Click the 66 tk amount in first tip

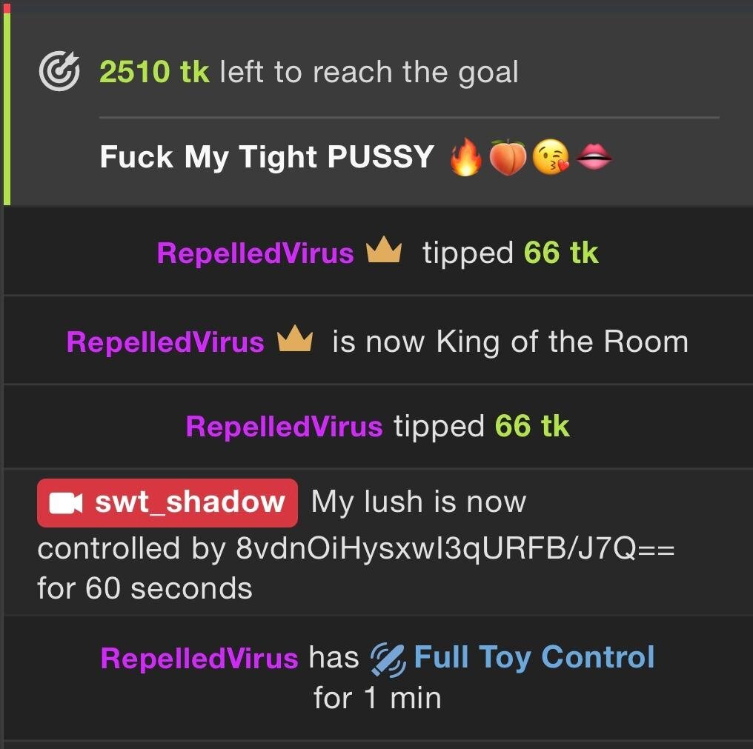point(561,253)
